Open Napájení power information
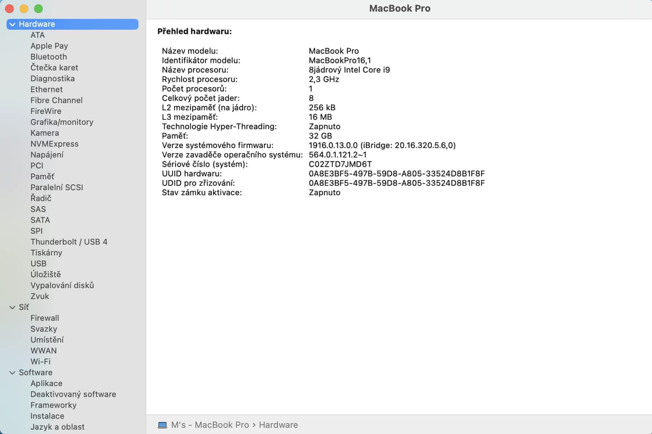 [x=47, y=155]
